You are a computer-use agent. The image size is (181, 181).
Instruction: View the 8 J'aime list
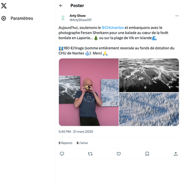click(82, 143)
